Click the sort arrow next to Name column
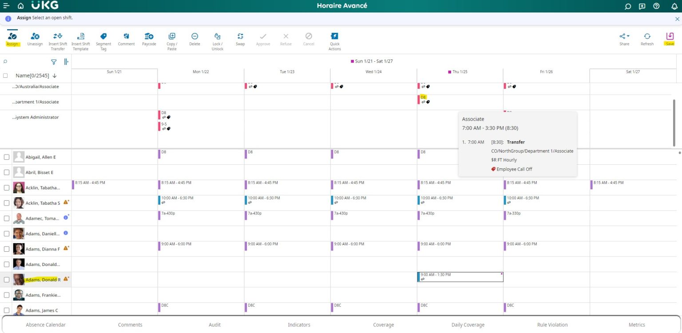This screenshot has width=682, height=333. 55,75
